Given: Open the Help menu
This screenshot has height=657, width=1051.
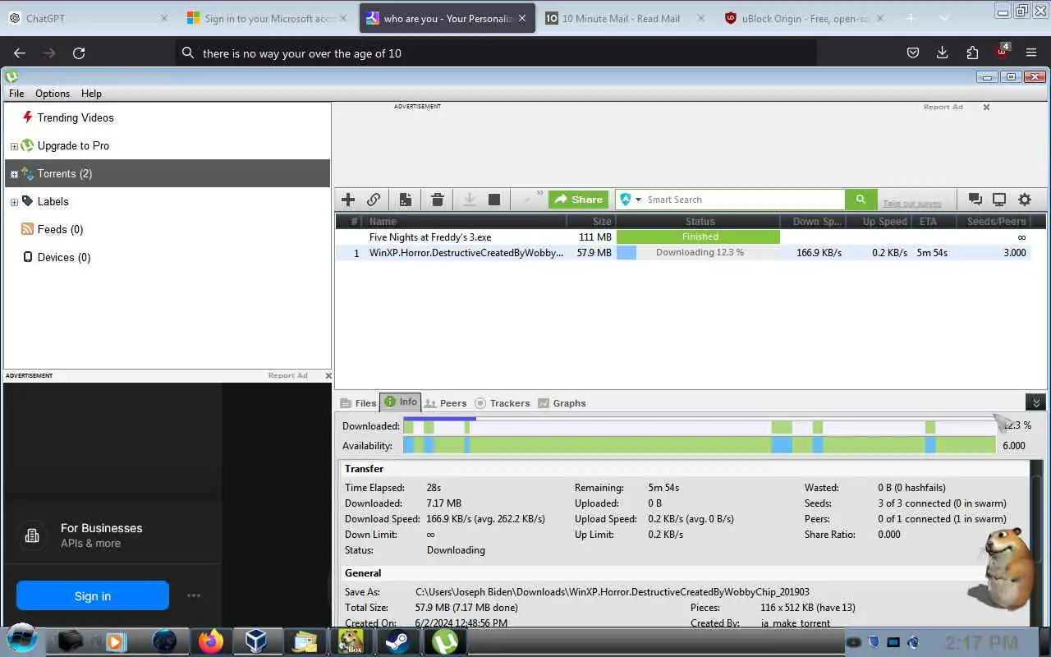Looking at the screenshot, I should pyautogui.click(x=91, y=94).
